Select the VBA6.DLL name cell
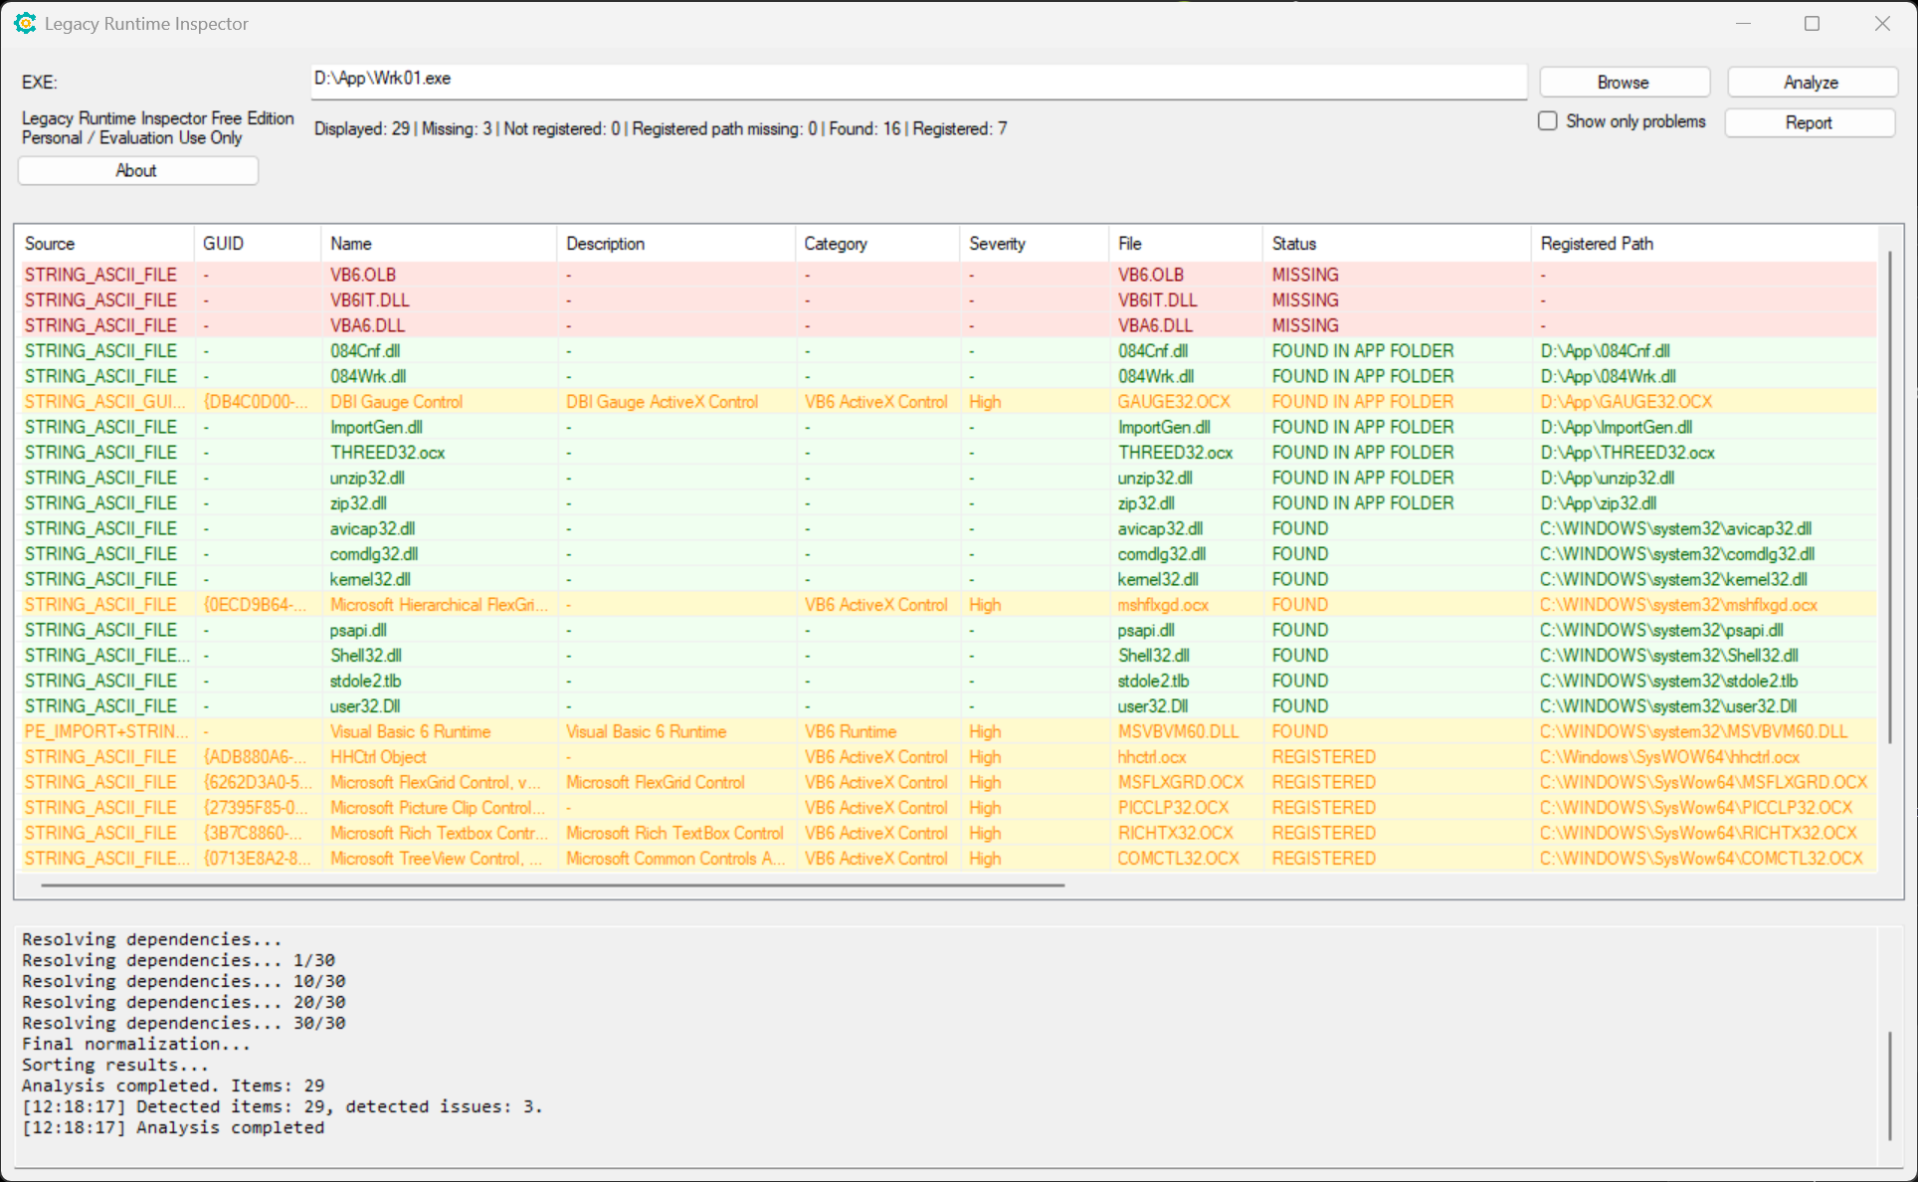 439,325
